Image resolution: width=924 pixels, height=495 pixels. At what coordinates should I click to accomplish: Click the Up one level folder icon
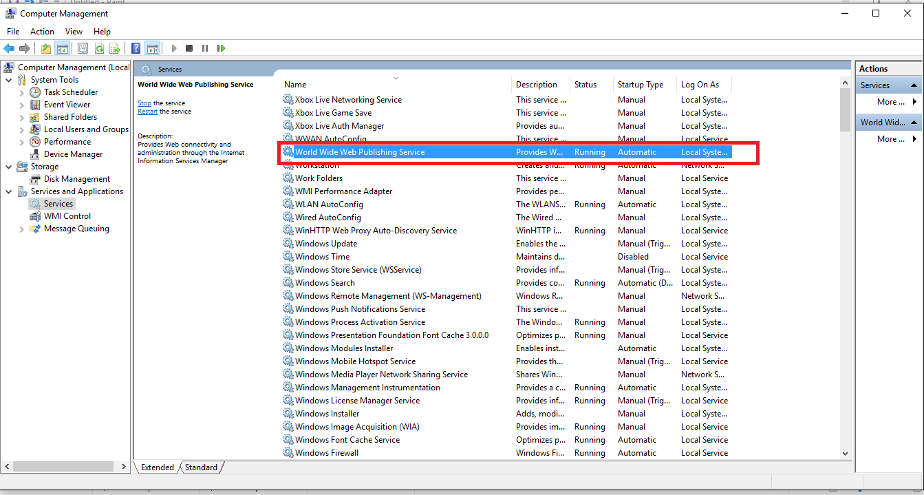tap(45, 48)
